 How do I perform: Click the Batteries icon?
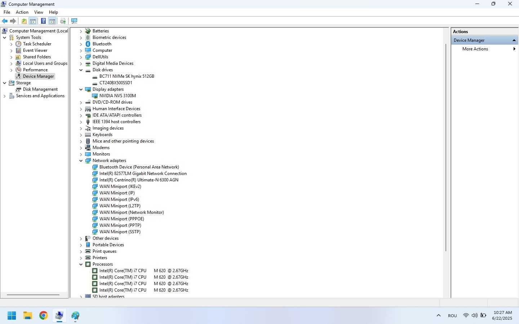(88, 31)
